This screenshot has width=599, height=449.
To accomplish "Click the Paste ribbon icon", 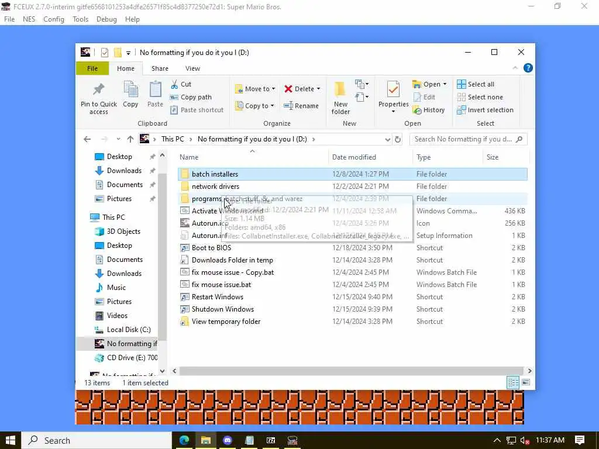I will 155,89.
